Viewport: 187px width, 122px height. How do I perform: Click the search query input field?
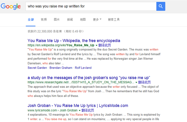click(91, 6)
